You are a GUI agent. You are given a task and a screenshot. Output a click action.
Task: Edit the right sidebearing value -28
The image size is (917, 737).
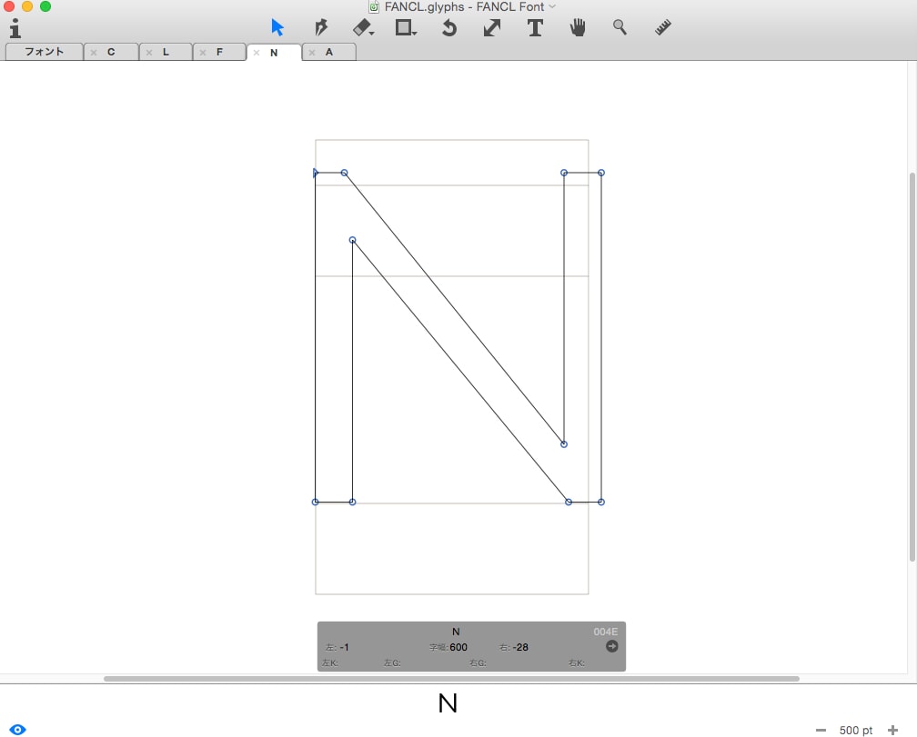tap(519, 647)
